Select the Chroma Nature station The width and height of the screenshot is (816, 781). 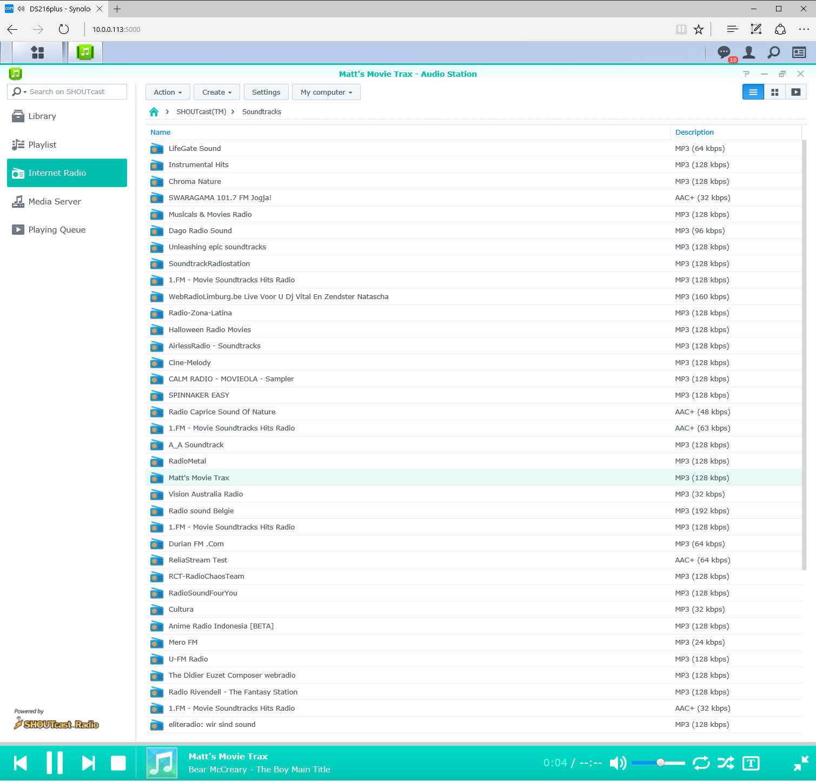point(473,182)
